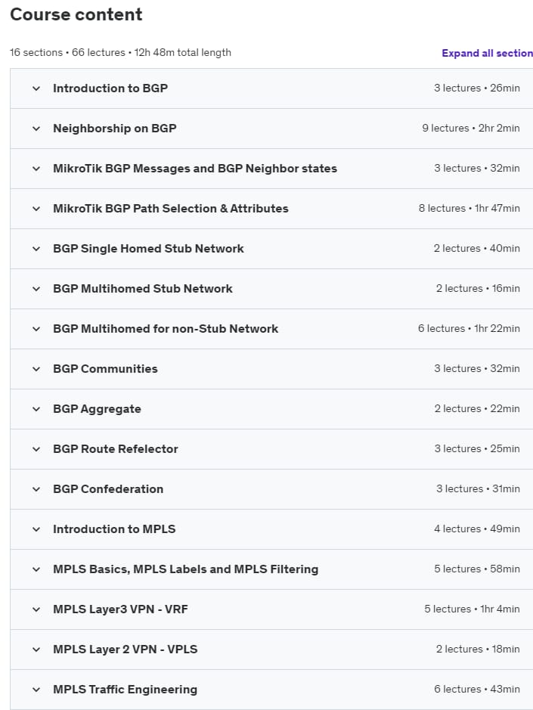The width and height of the screenshot is (533, 710).
Task: Expand BGP Multihomed for non-Stub Network
Action: pos(271,329)
